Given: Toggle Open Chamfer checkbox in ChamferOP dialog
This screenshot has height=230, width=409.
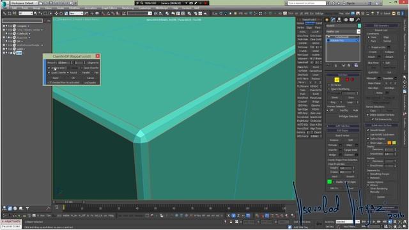Looking at the screenshot, I should pyautogui.click(x=82, y=68).
